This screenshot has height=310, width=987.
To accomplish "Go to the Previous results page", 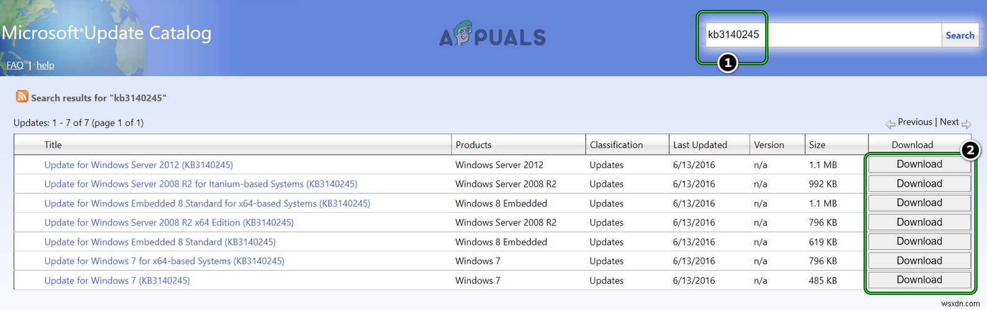I will 915,122.
